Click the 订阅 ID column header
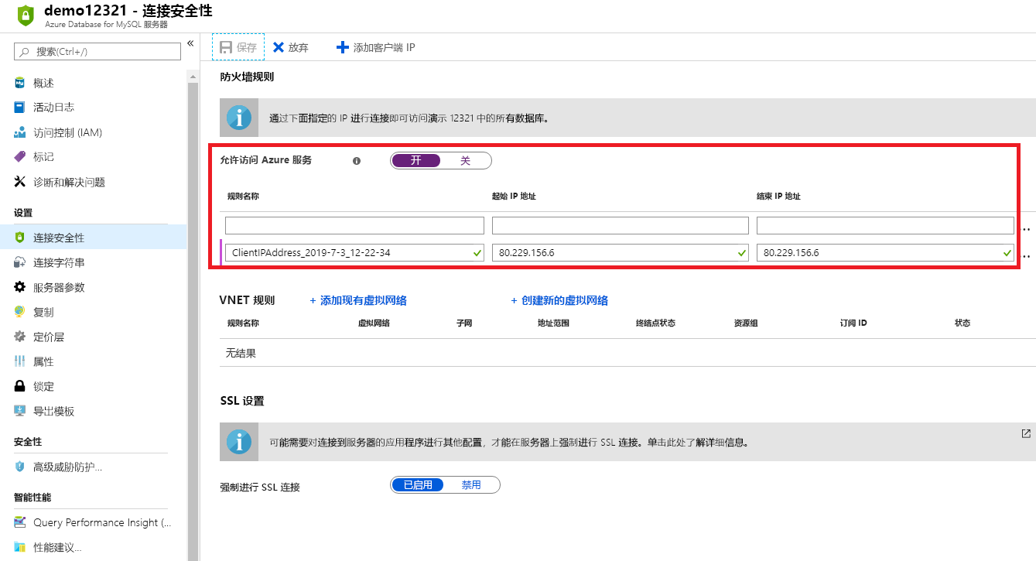The image size is (1036, 561). click(853, 323)
